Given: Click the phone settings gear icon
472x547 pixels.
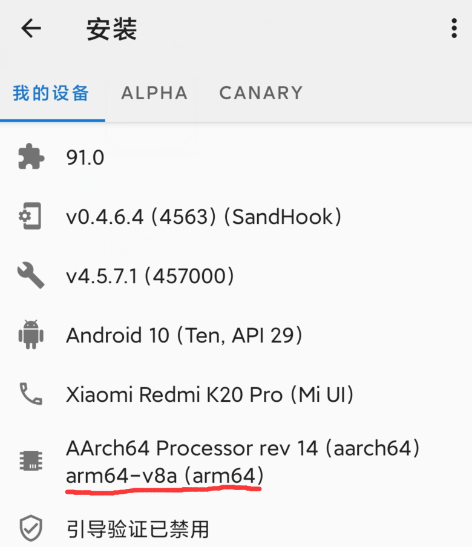Looking at the screenshot, I should 30,216.
